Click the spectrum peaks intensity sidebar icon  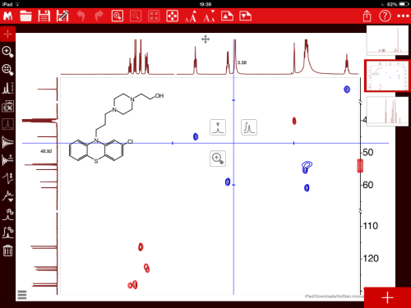point(7,88)
